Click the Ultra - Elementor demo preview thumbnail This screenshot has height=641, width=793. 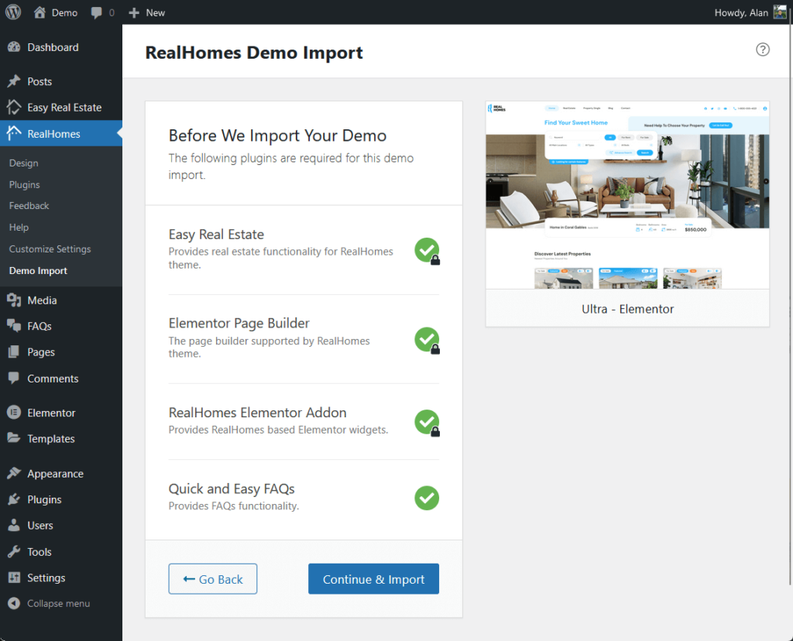click(627, 194)
